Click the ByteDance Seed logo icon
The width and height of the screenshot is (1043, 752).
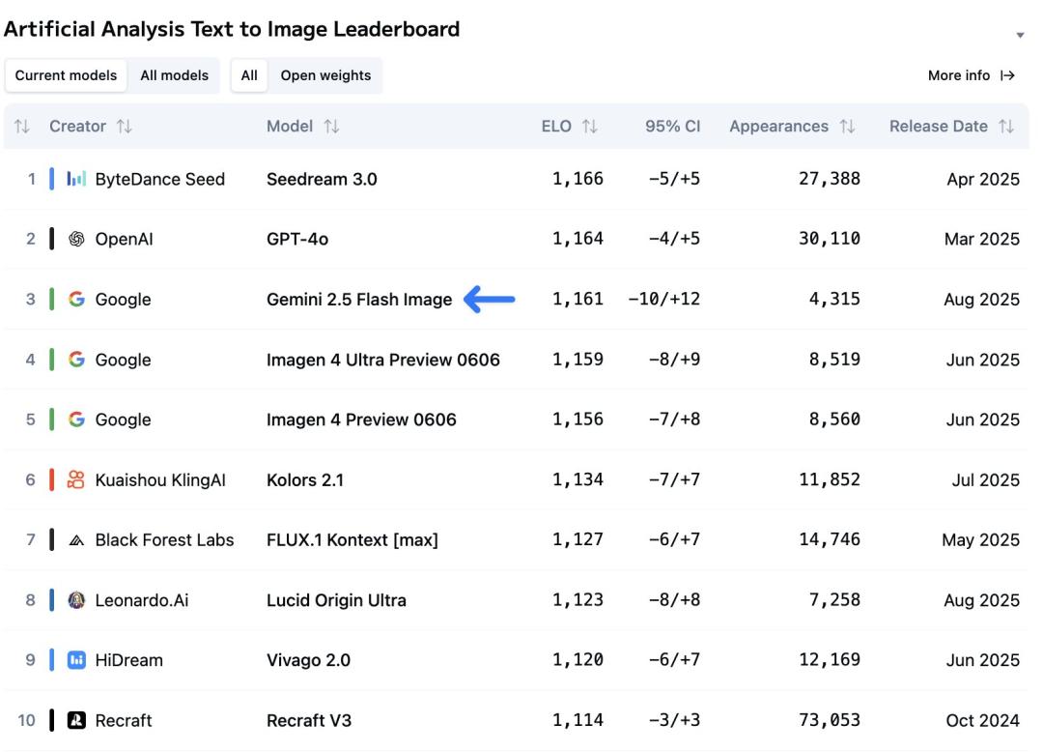coord(76,179)
